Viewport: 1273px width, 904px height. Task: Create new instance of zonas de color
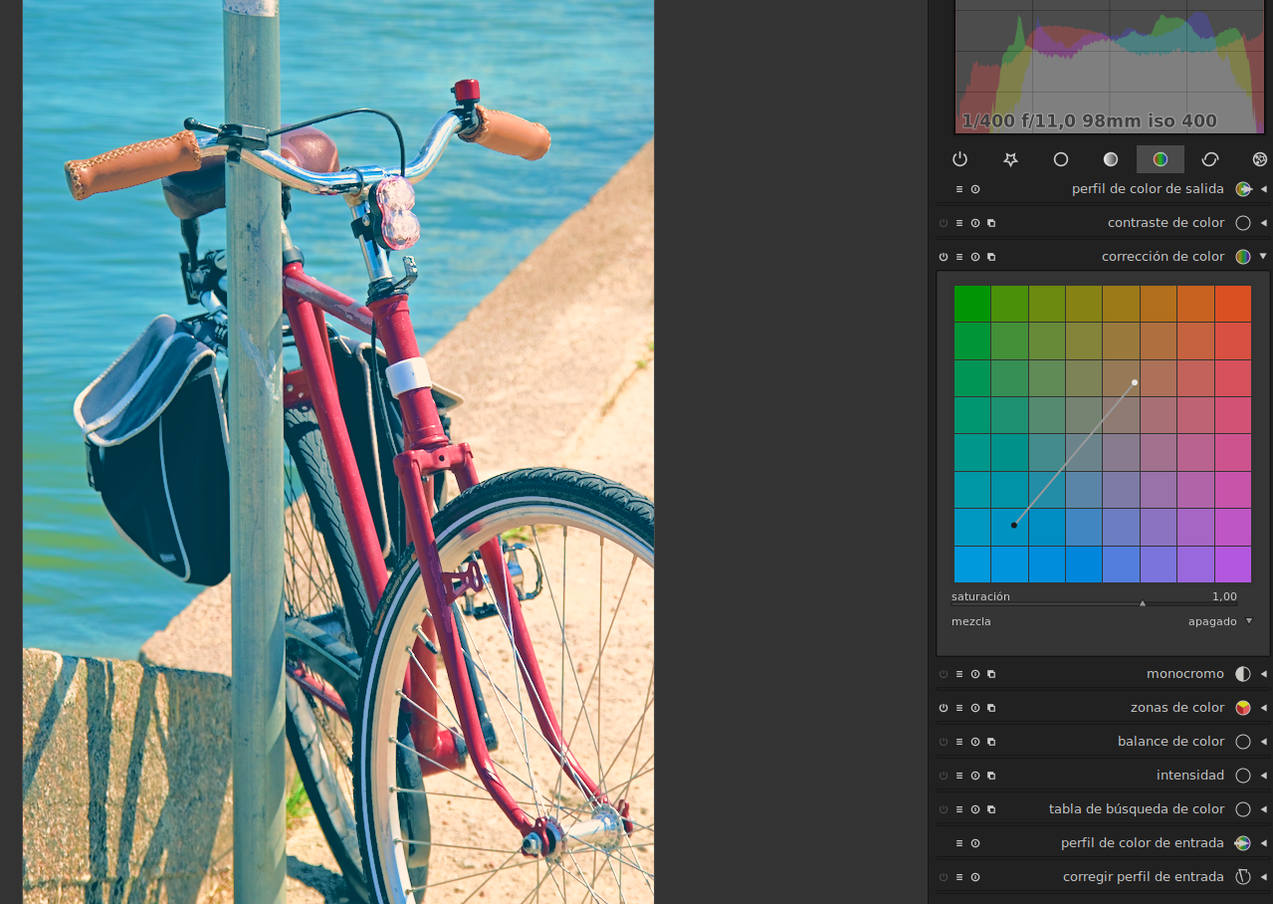(x=991, y=708)
